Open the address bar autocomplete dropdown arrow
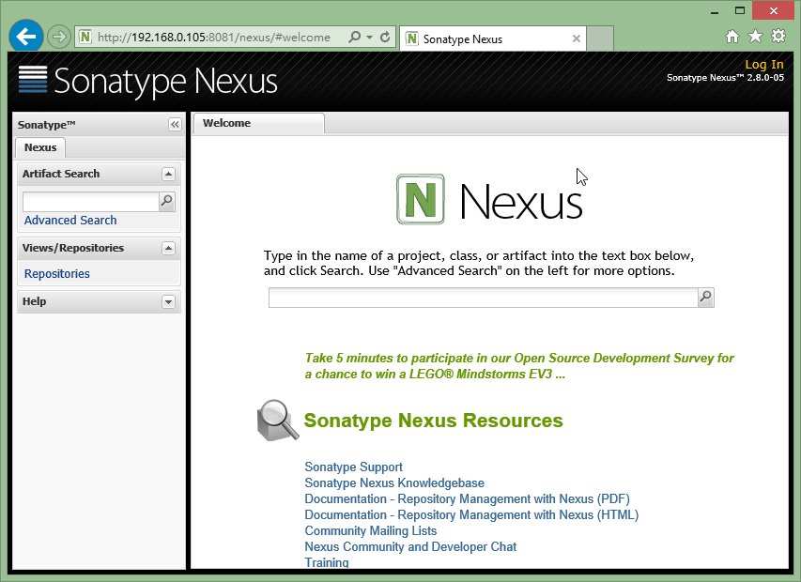The height and width of the screenshot is (582, 801). [x=369, y=37]
